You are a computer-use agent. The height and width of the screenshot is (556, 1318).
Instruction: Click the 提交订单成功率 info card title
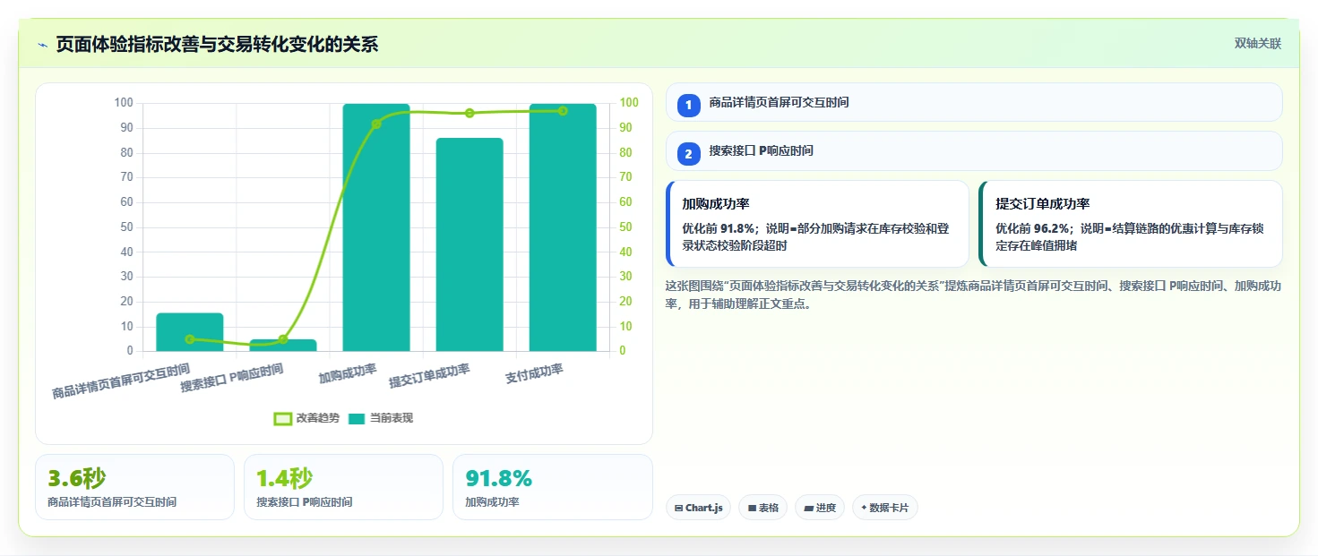coord(1043,204)
